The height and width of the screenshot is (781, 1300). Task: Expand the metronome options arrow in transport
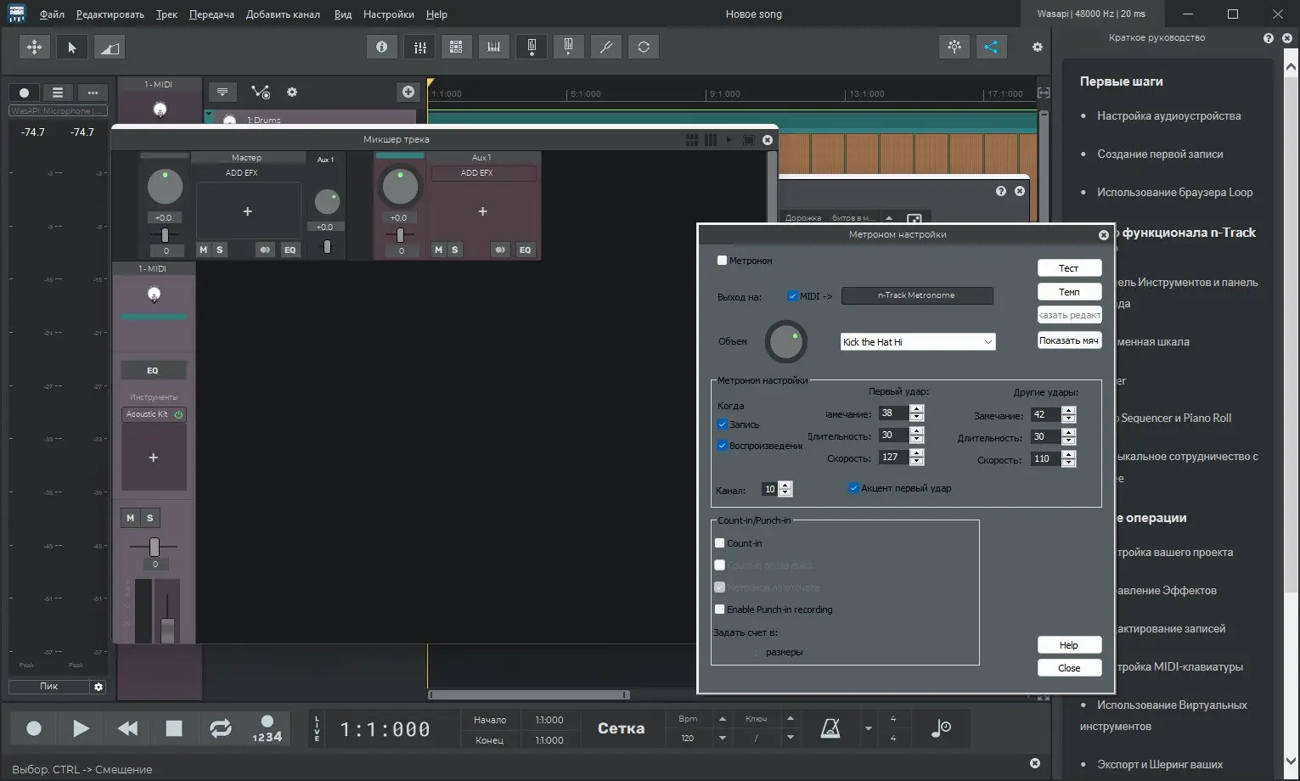tap(868, 728)
